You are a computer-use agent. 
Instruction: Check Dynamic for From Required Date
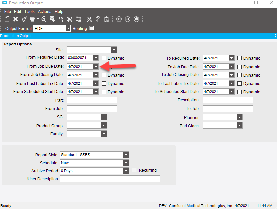[104, 58]
